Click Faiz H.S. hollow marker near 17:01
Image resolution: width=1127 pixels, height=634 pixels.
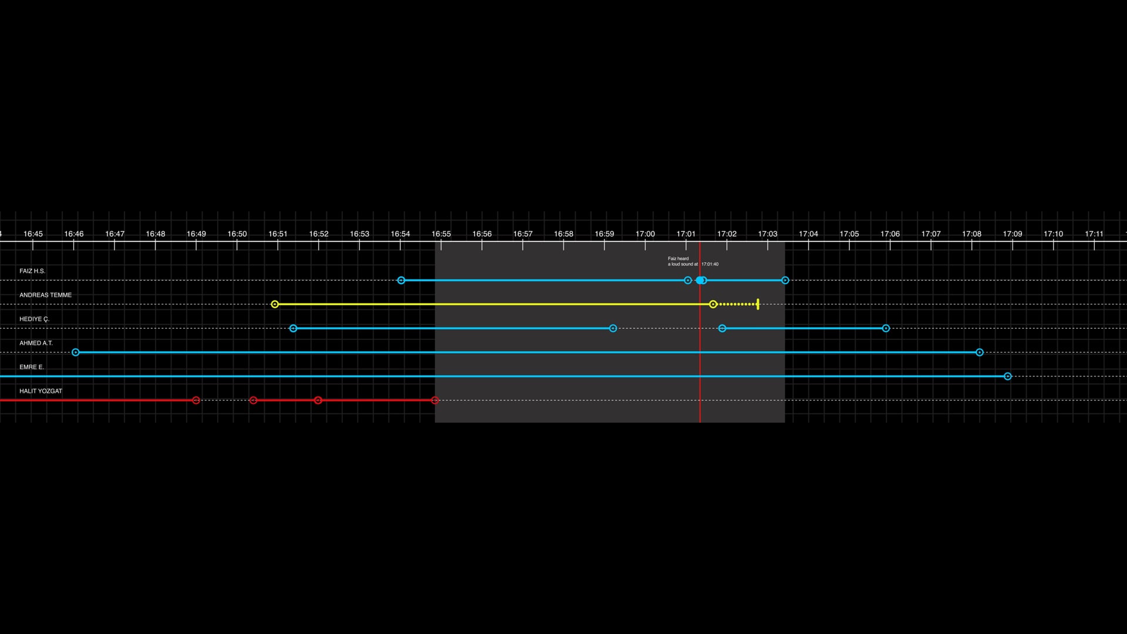[688, 281]
